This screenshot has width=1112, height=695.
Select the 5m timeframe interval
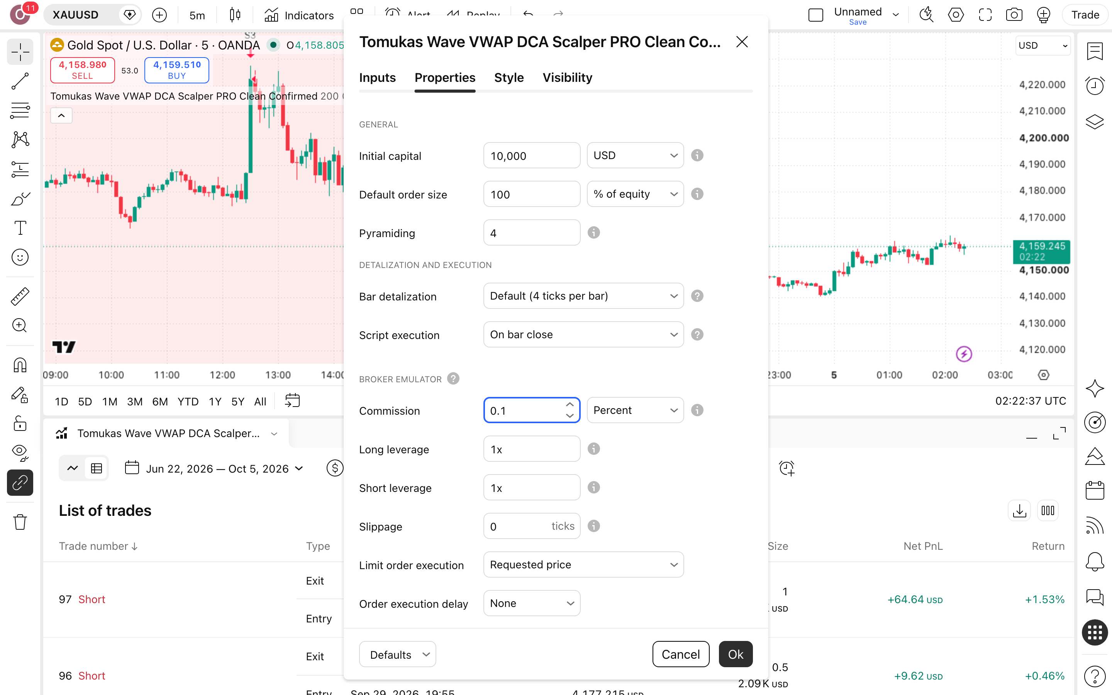pyautogui.click(x=197, y=15)
